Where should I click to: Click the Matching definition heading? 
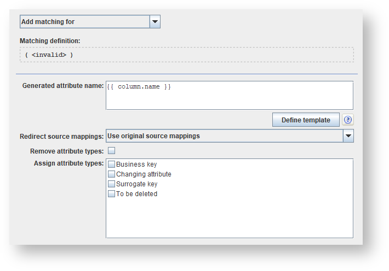[50, 41]
